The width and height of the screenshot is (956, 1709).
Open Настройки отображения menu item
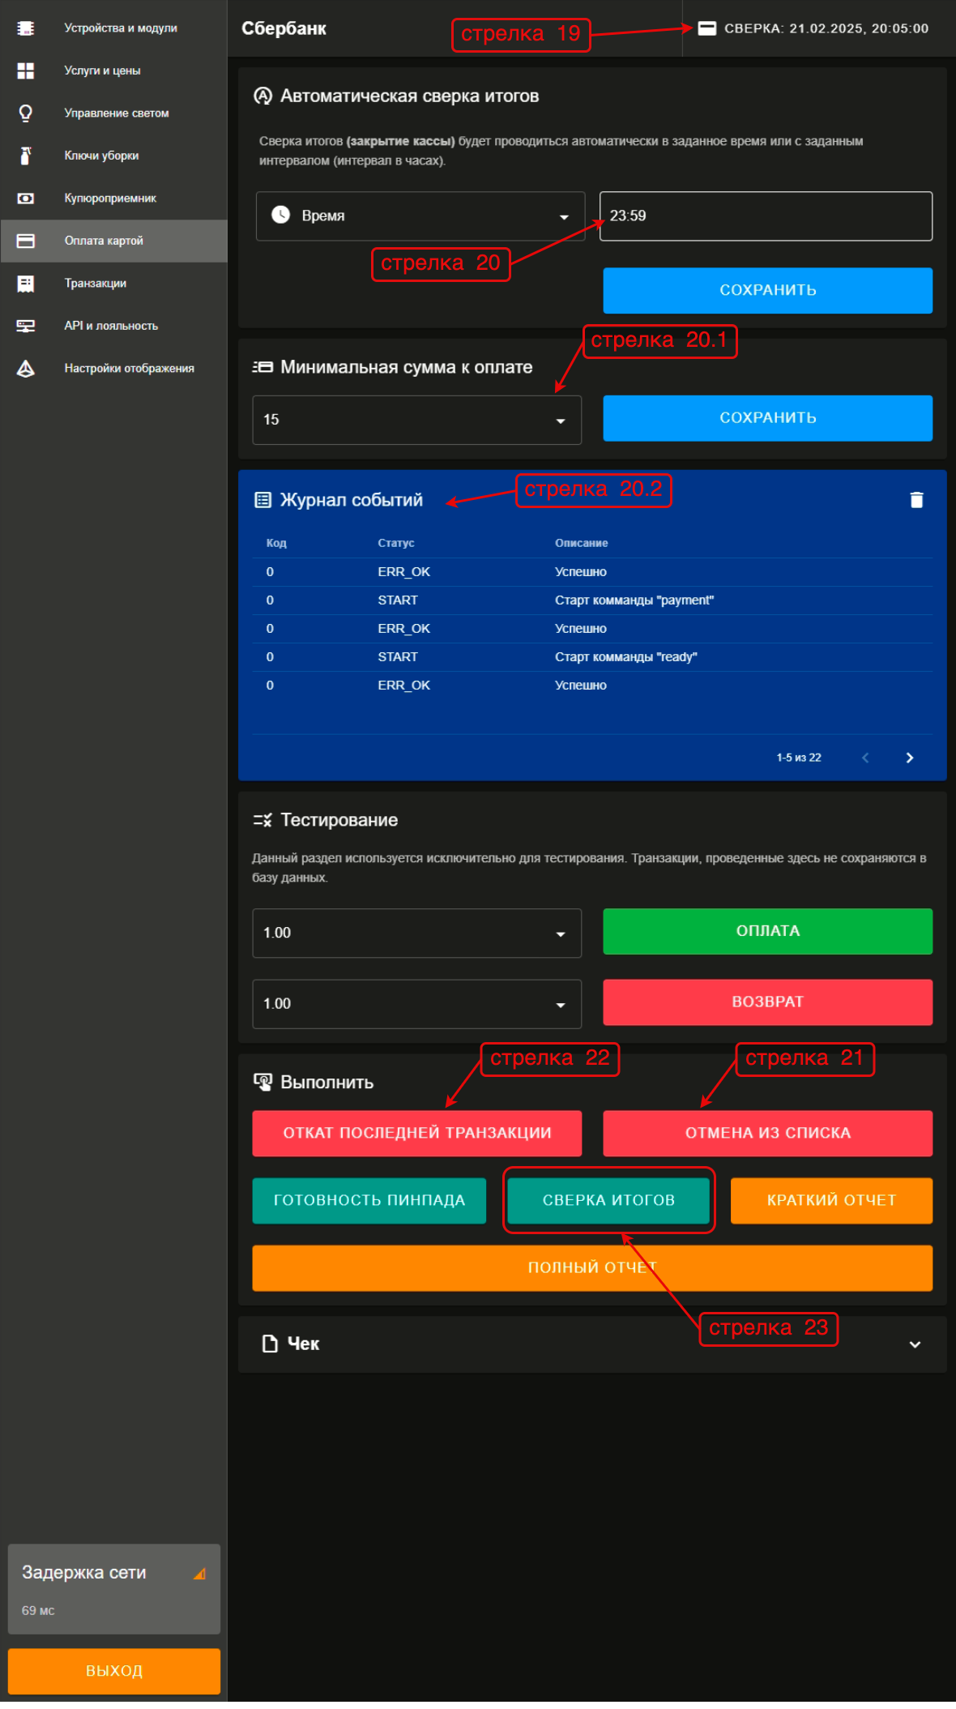tap(113, 369)
